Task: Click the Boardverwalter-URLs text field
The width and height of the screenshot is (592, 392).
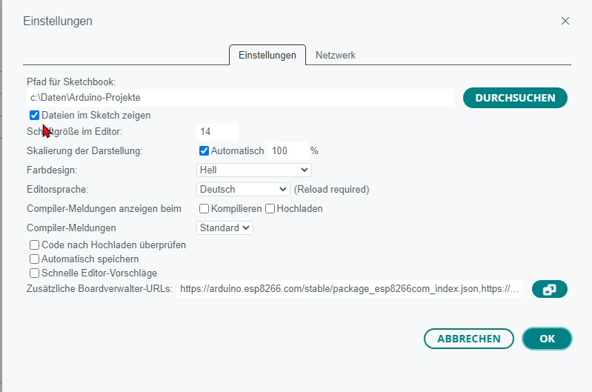Action: click(350, 290)
